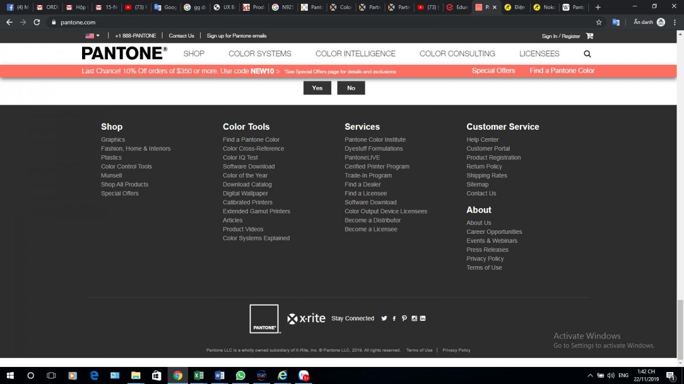Open Pantone's Facebook page icon
This screenshot has width=684, height=384.
tap(394, 319)
